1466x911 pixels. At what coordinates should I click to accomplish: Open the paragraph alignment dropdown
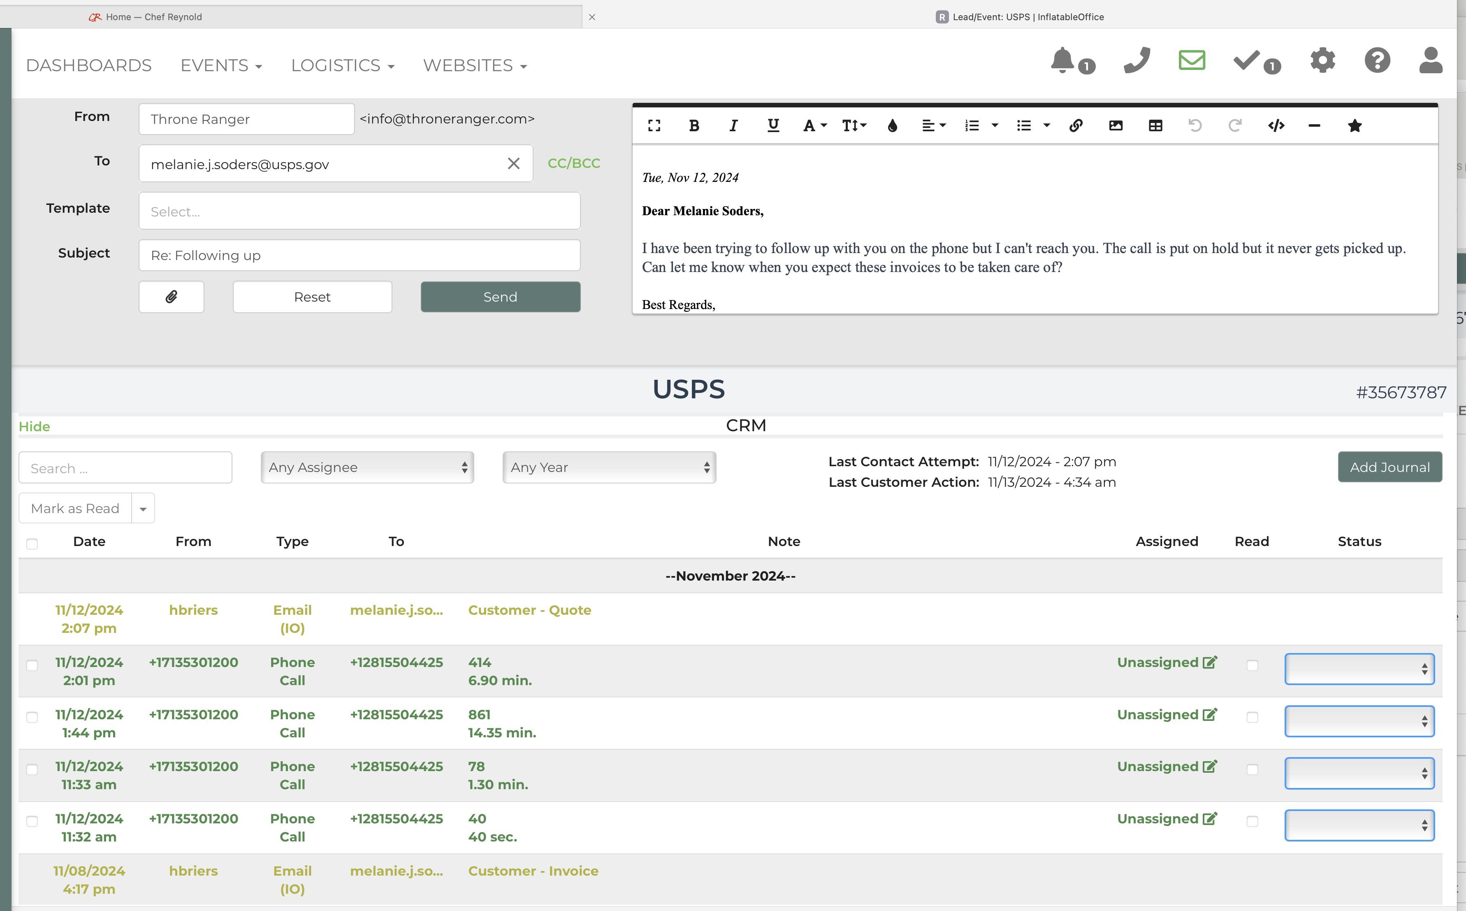point(934,125)
